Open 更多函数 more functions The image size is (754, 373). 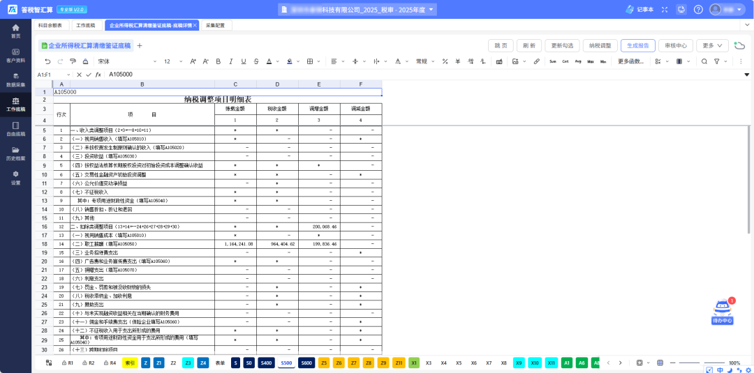[x=631, y=61]
